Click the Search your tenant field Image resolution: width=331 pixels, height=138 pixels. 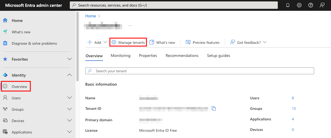point(200,71)
